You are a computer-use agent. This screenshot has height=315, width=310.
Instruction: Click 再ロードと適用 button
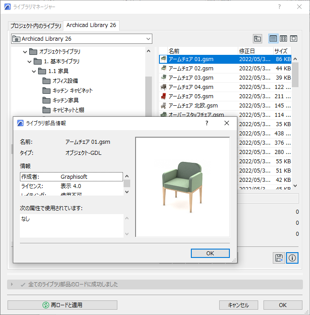point(62,305)
